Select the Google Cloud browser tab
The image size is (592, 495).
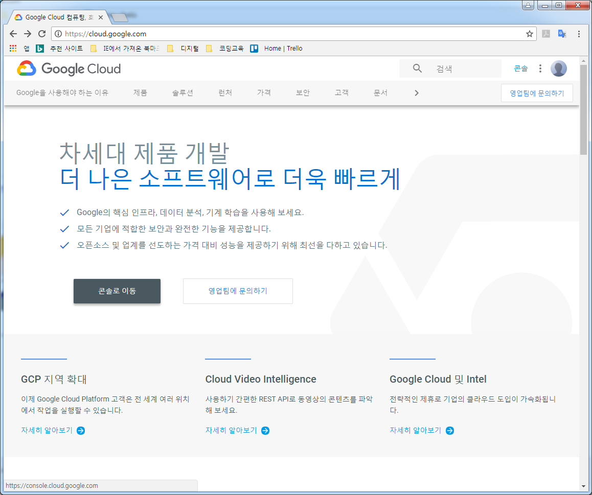[x=58, y=17]
